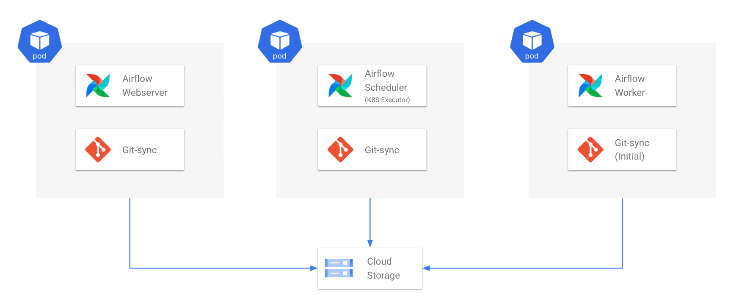Click the Cloud Storage server icon
The image size is (739, 298).
coord(339,268)
